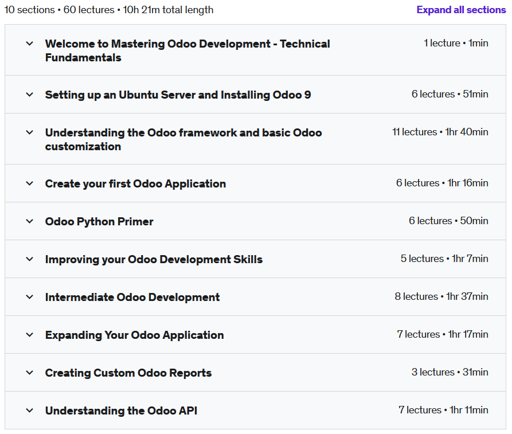
Task: Open Creating Custom Odoo Reports title
Action: (x=128, y=373)
